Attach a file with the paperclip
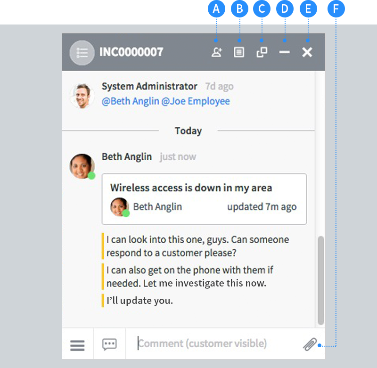 click(310, 344)
